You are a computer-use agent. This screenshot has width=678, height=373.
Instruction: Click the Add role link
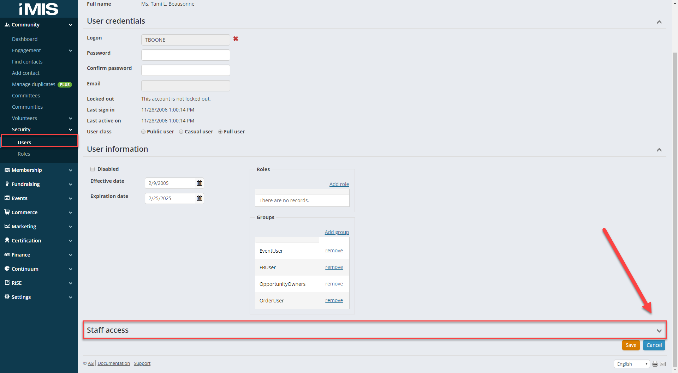[x=339, y=184]
